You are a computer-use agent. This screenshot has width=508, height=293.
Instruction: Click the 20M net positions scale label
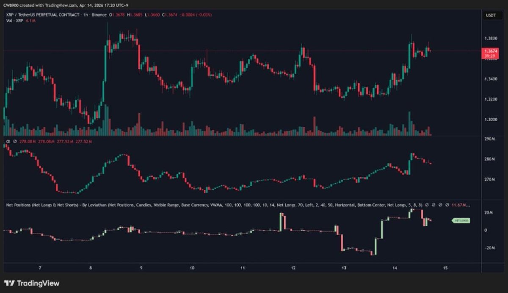pos(488,212)
